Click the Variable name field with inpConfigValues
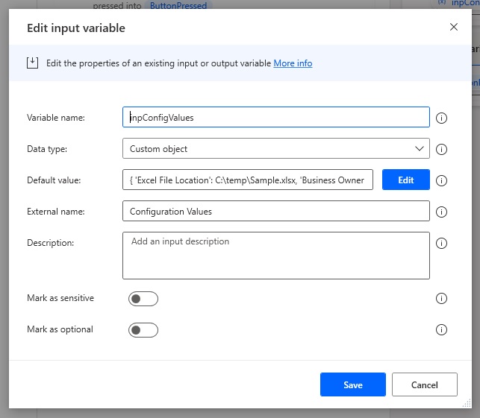This screenshot has width=480, height=418. [275, 117]
